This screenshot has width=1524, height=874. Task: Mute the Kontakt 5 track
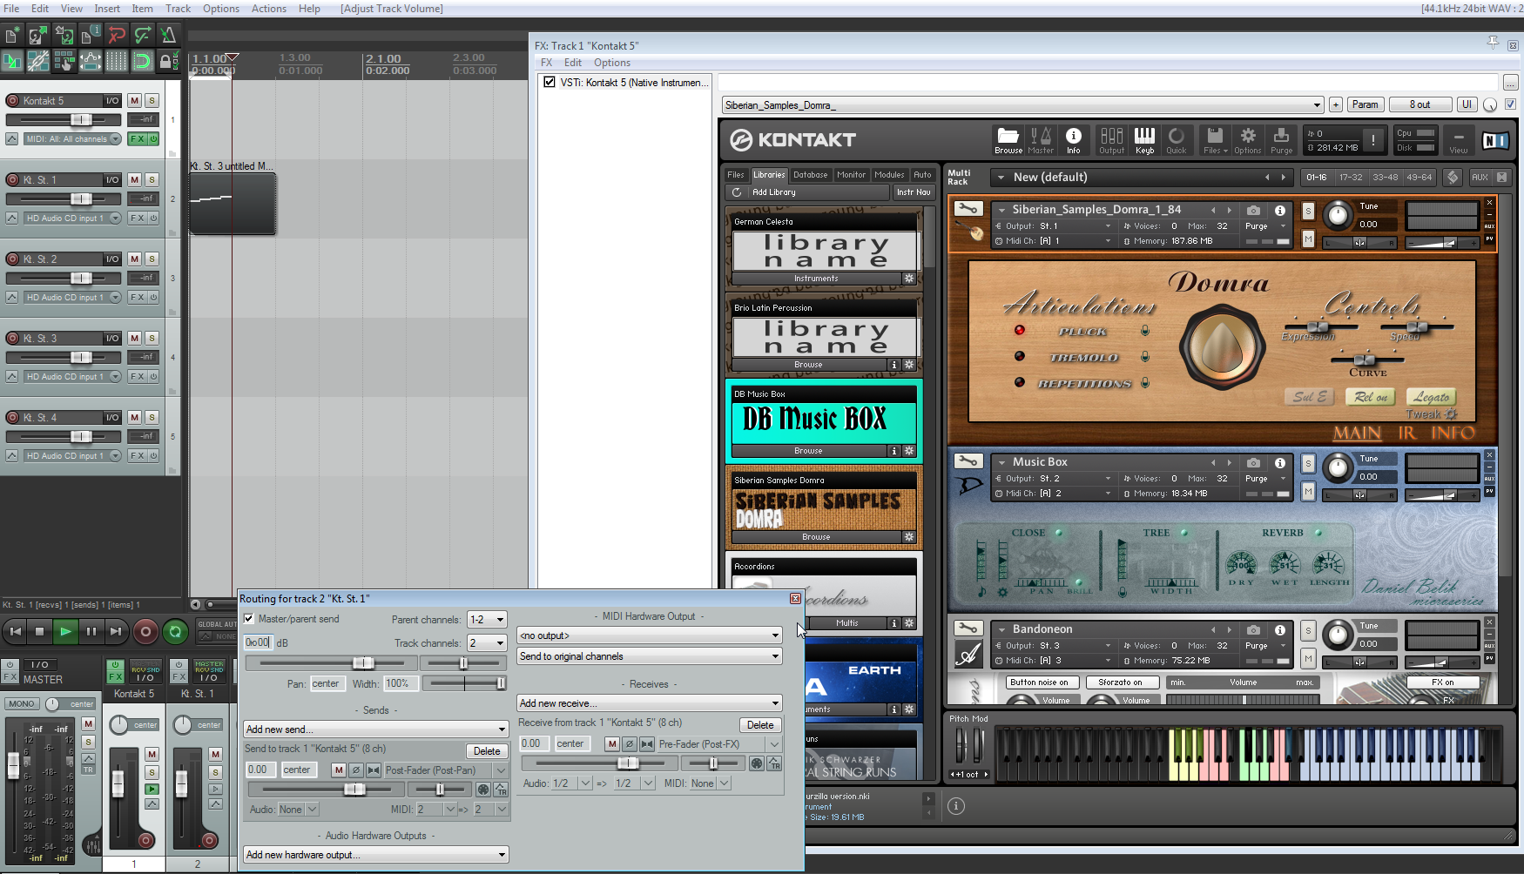134,101
